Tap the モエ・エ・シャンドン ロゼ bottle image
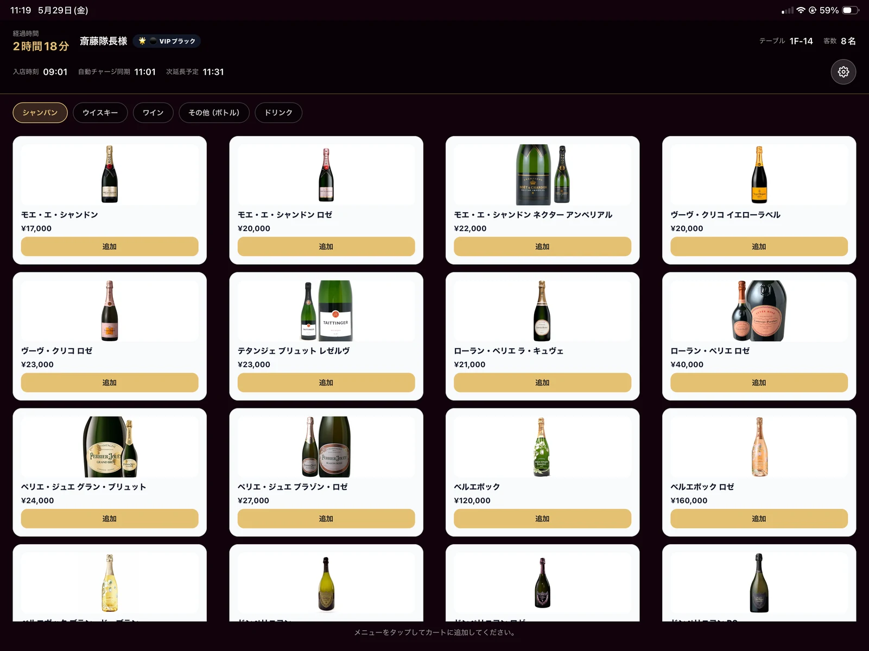Image resolution: width=869 pixels, height=651 pixels. pyautogui.click(x=326, y=174)
